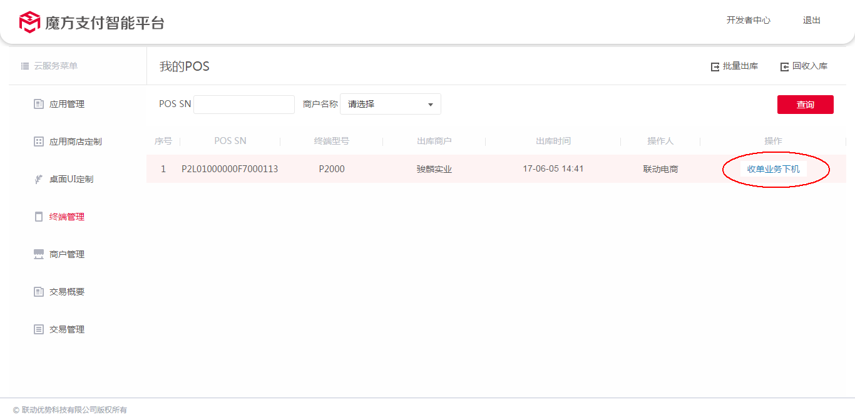Viewport: 855px width, 417px height.
Task: Click the 交易管理 sidebar icon
Action: pyautogui.click(x=39, y=329)
